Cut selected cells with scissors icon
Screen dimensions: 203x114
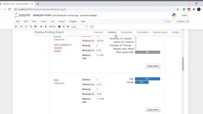click(26, 27)
